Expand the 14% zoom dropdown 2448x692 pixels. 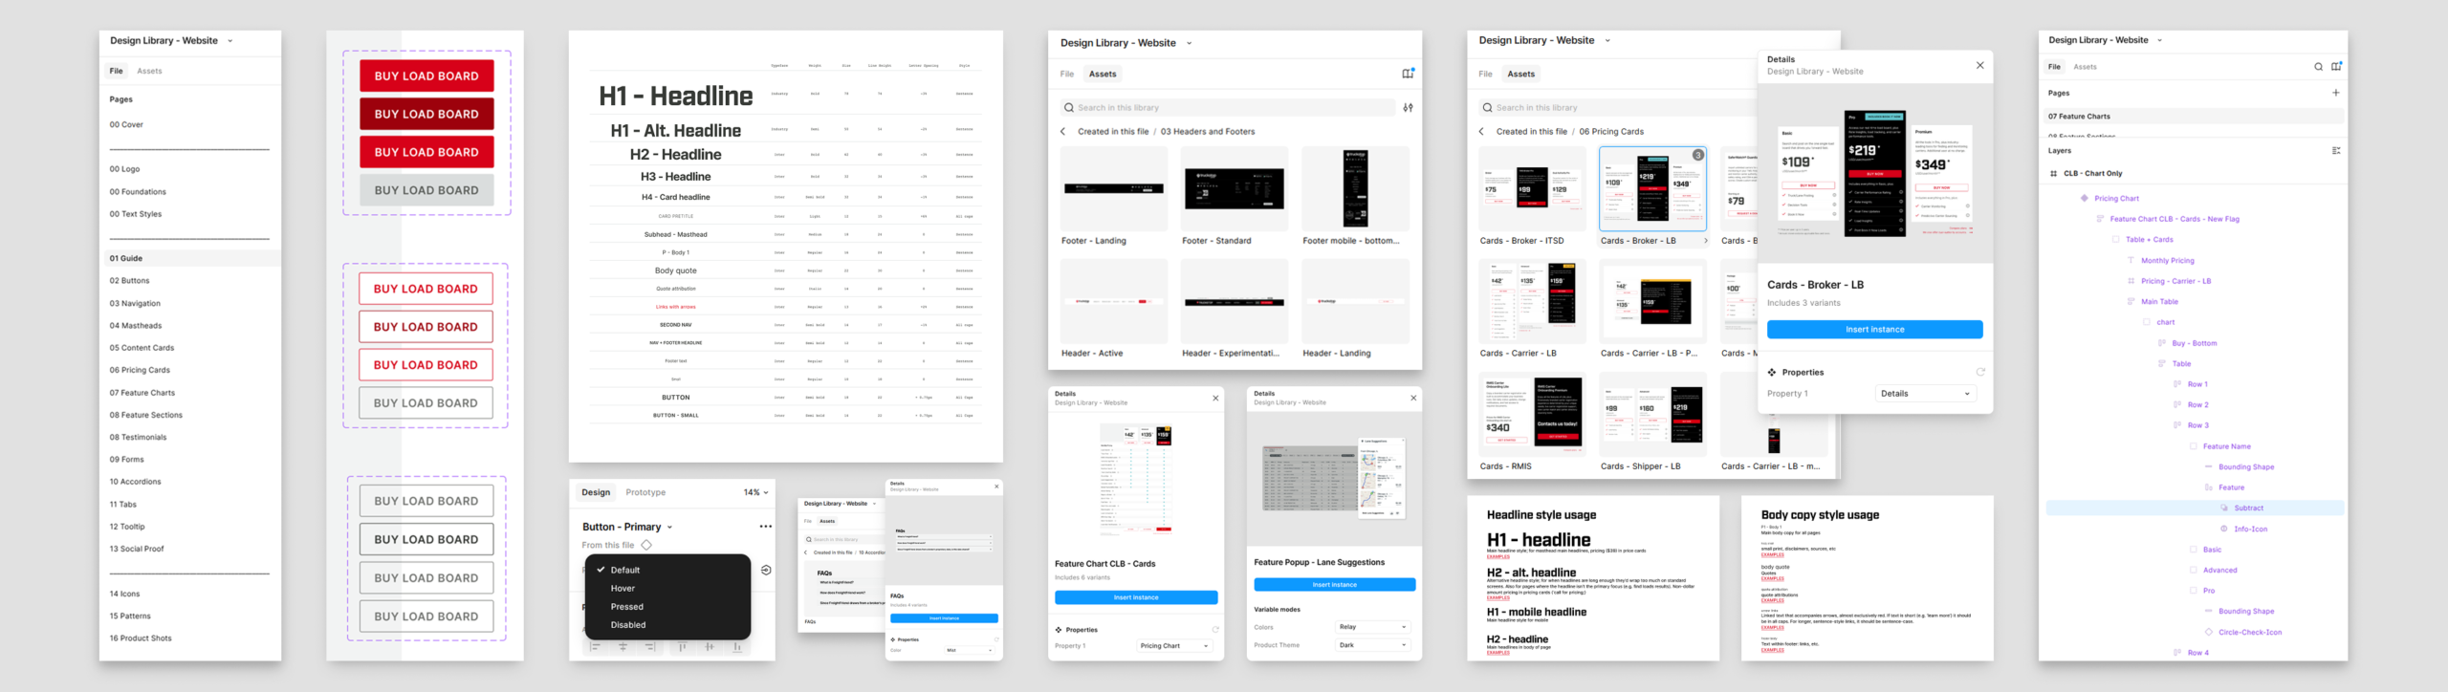pos(755,493)
